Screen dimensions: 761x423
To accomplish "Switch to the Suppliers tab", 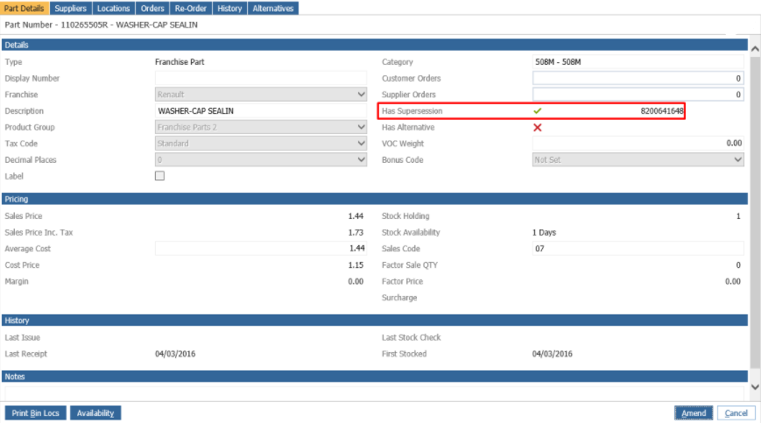I will click(x=71, y=8).
